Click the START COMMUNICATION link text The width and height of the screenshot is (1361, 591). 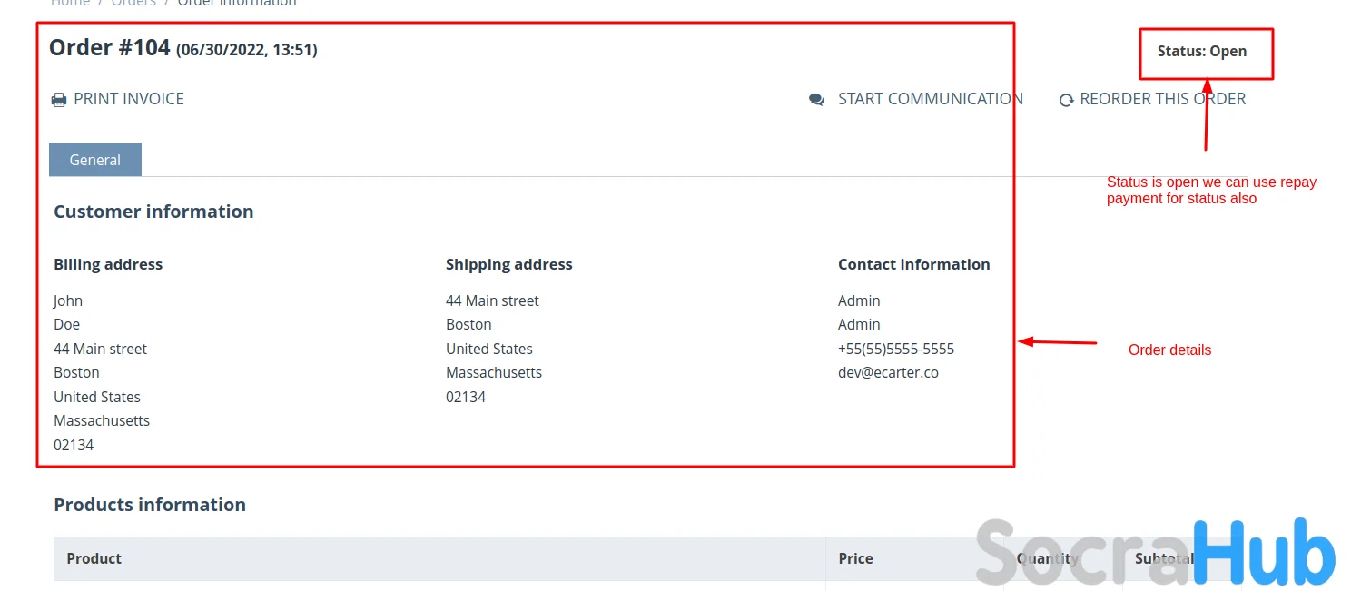pos(930,99)
